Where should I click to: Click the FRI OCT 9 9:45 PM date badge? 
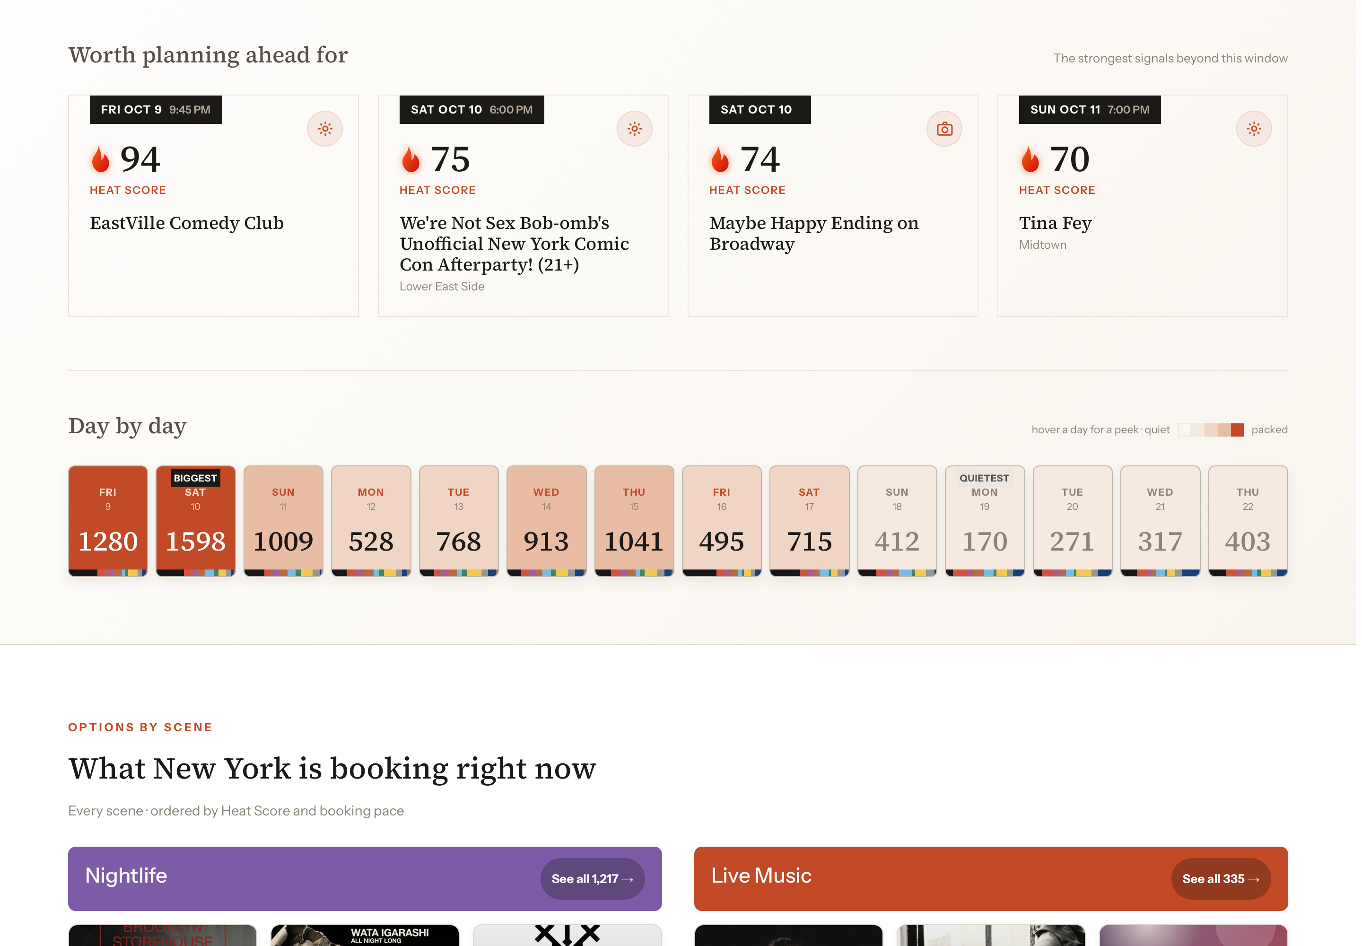(x=156, y=110)
